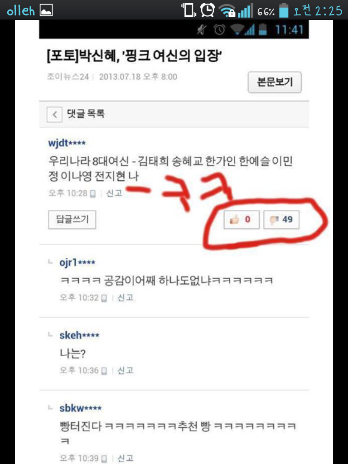Tap the back arrow beside 댓글 목록

(x=54, y=115)
